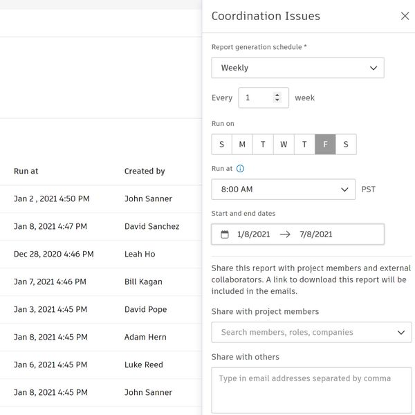Click the Share with others email box
The image size is (415, 415).
coord(311,389)
